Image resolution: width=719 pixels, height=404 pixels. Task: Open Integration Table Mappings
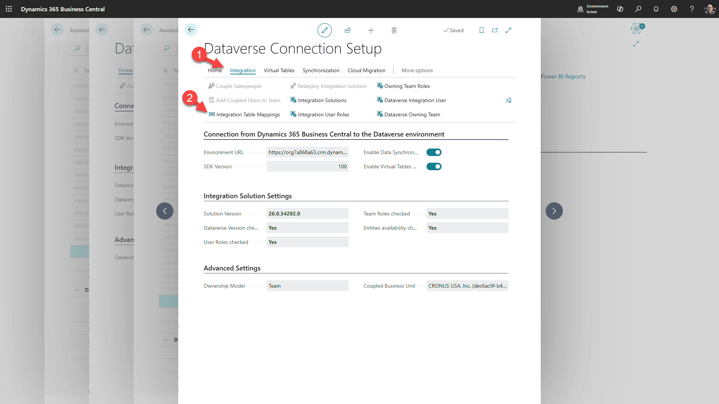tap(248, 114)
